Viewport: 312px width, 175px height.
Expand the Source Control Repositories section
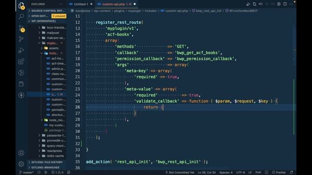pyautogui.click(x=47, y=11)
